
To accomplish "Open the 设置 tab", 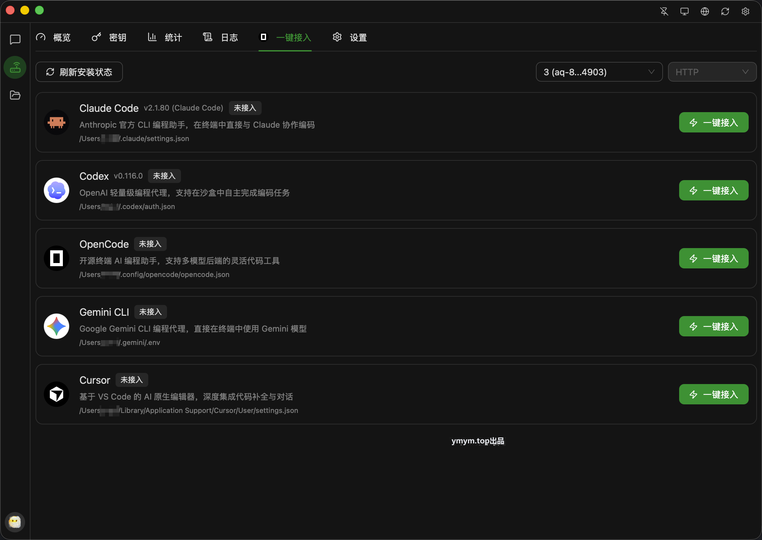I will [x=350, y=37].
